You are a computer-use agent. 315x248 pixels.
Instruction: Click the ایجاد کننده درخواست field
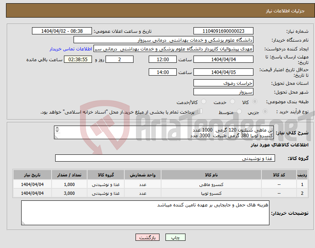coord(173,49)
